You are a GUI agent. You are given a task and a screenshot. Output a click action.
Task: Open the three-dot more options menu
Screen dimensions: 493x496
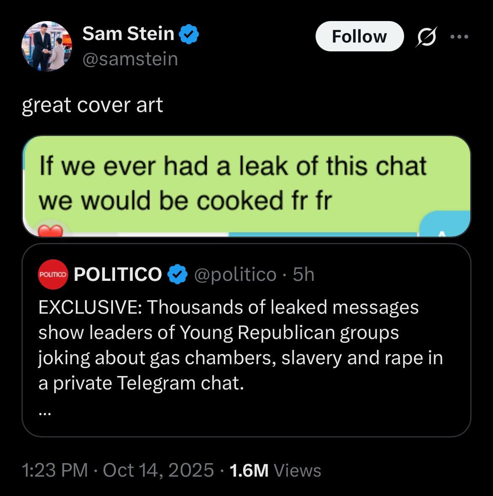point(459,37)
